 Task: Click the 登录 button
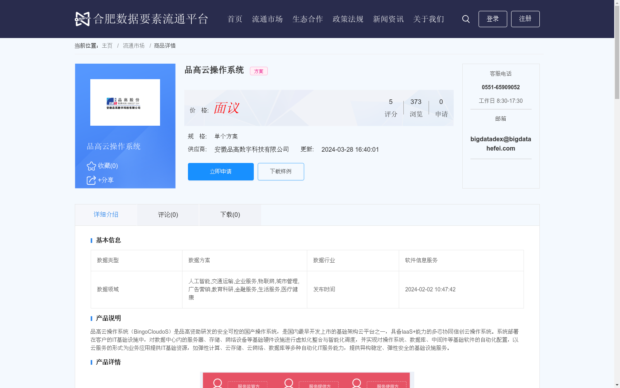pos(493,19)
